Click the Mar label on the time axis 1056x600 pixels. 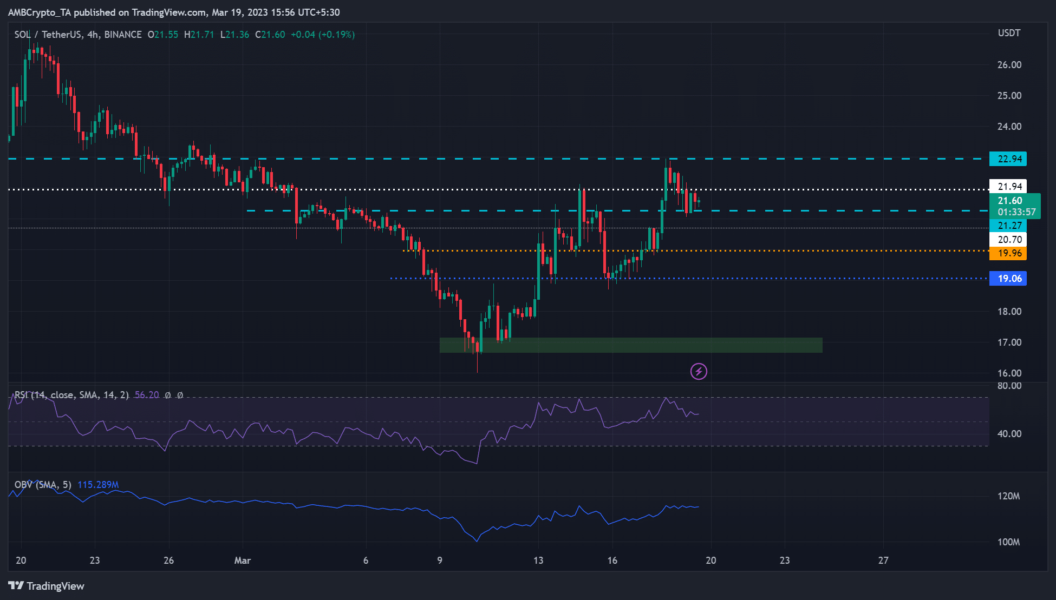point(243,561)
